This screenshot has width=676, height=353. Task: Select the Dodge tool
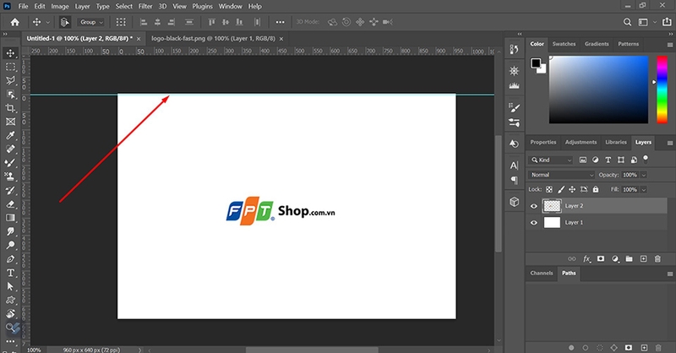[10, 245]
